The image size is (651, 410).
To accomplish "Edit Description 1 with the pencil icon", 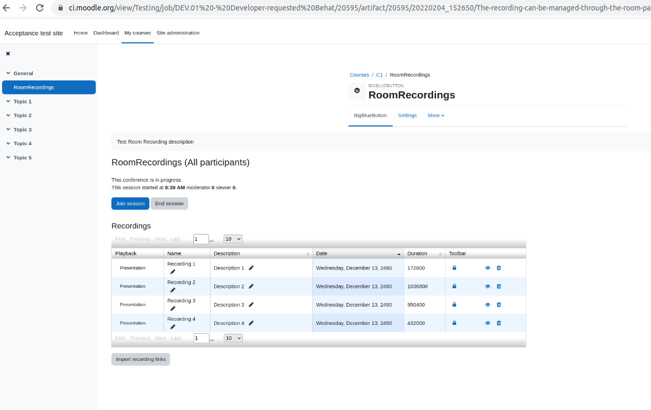I will [251, 268].
